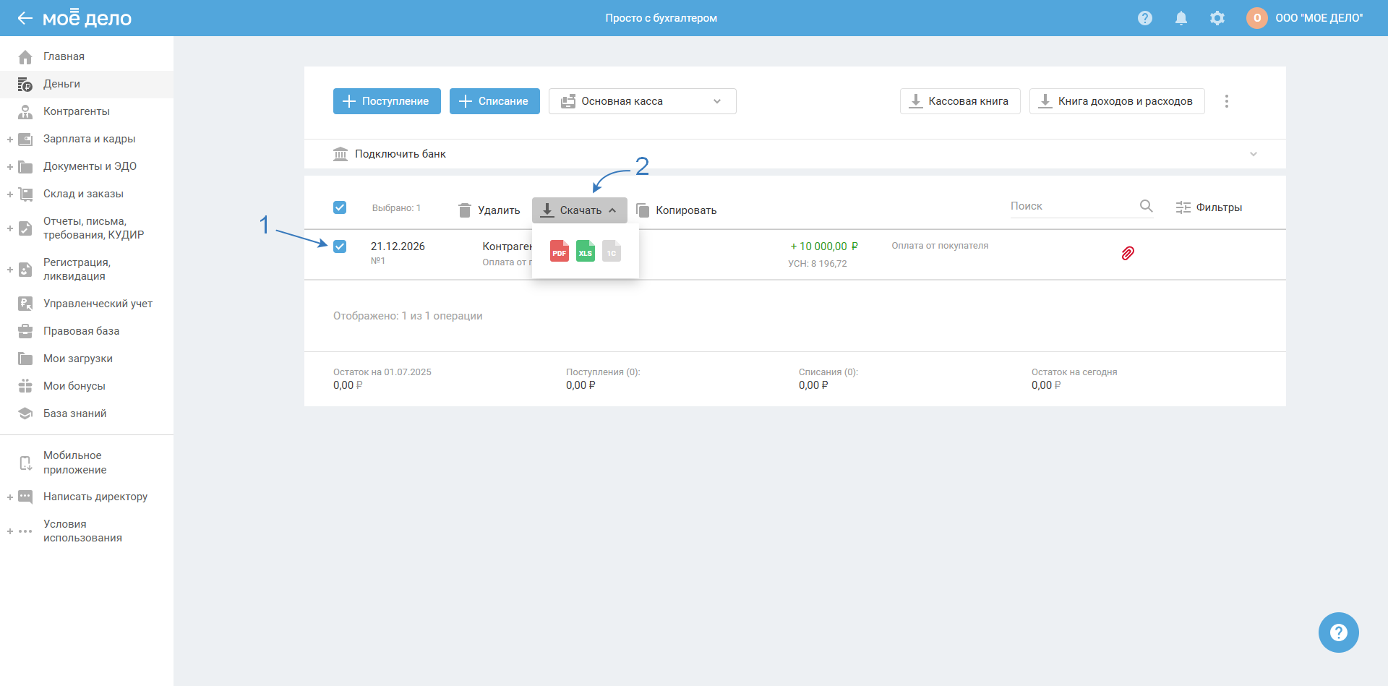Image resolution: width=1388 pixels, height=686 pixels.
Task: Open the red paperclip attachment icon
Action: coord(1128,253)
